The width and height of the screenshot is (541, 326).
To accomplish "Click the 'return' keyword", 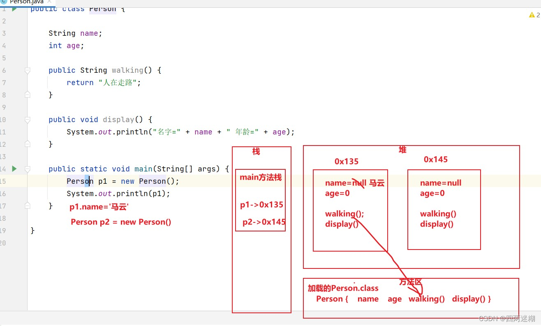I will pyautogui.click(x=80, y=83).
